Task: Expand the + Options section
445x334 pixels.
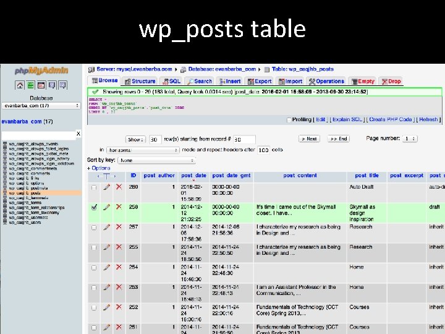Action: point(98,168)
